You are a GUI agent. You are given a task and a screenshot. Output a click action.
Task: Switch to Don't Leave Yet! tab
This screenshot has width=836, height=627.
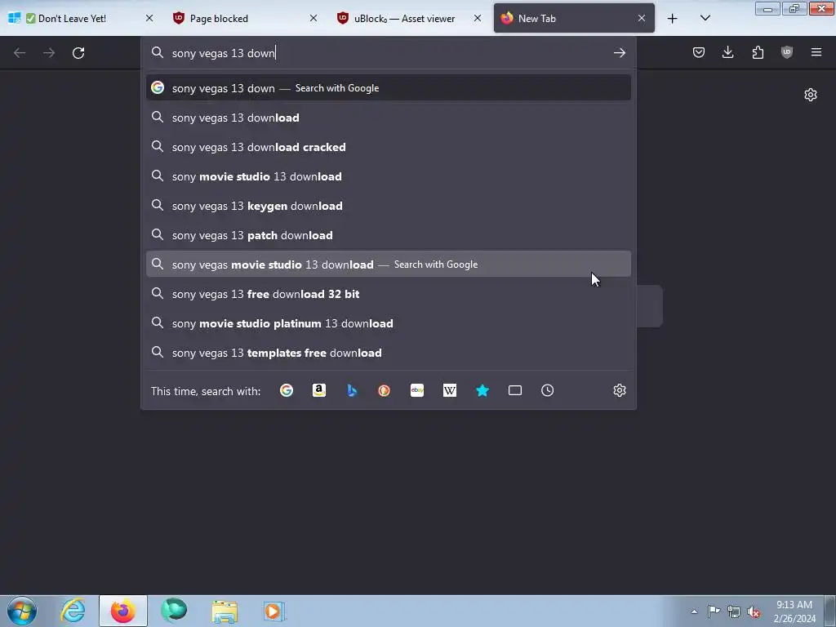click(x=82, y=19)
